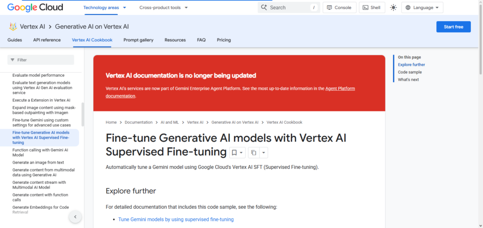Toggle the light/dark theme icon
This screenshot has width=483, height=228.
pos(393,8)
